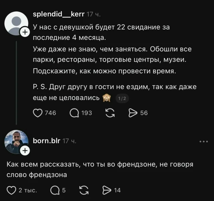View the splendid__kerr default avatar
The height and width of the screenshot is (201, 214).
coord(16,23)
